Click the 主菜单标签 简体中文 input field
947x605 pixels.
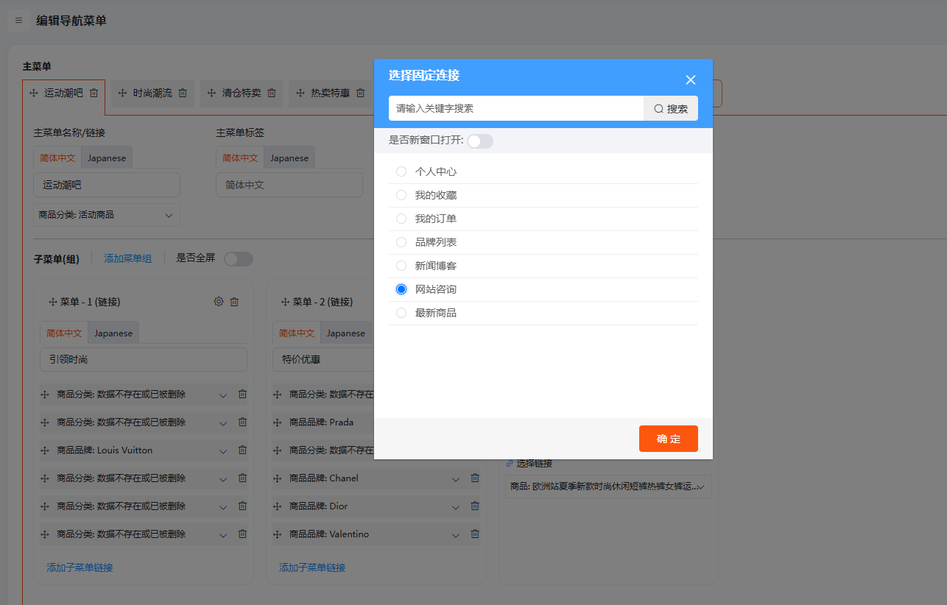[x=289, y=185]
